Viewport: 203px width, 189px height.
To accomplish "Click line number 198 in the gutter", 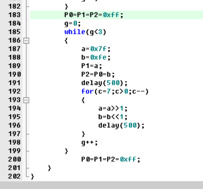I will pyautogui.click(x=14, y=143).
